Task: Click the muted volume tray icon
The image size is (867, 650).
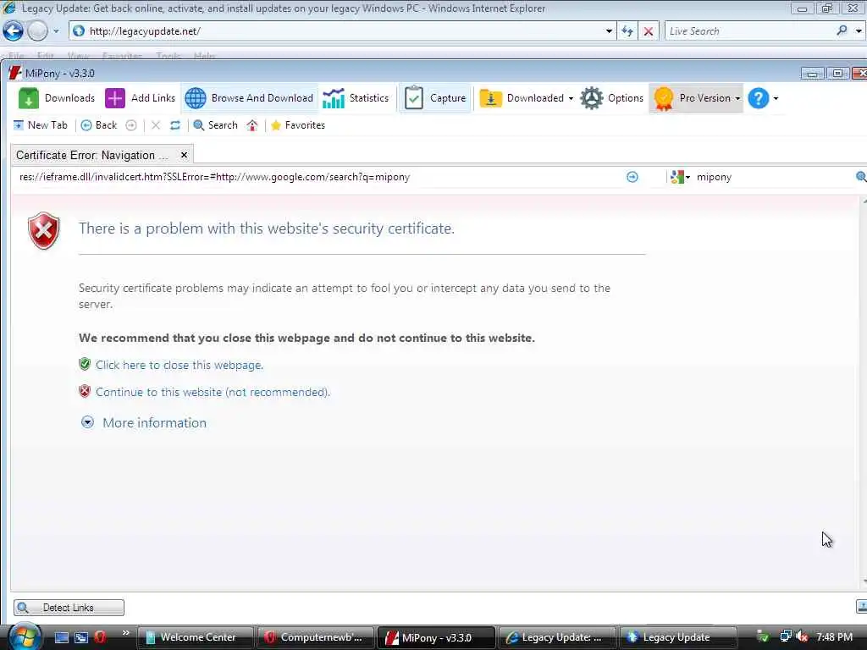Action: 802,636
